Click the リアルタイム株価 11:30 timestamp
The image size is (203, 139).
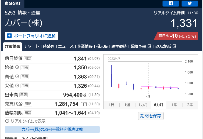click(x=176, y=13)
